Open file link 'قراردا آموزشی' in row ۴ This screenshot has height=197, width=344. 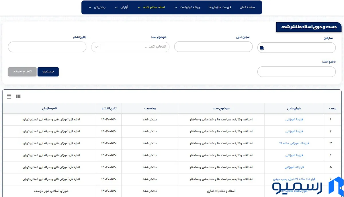[x=294, y=155]
